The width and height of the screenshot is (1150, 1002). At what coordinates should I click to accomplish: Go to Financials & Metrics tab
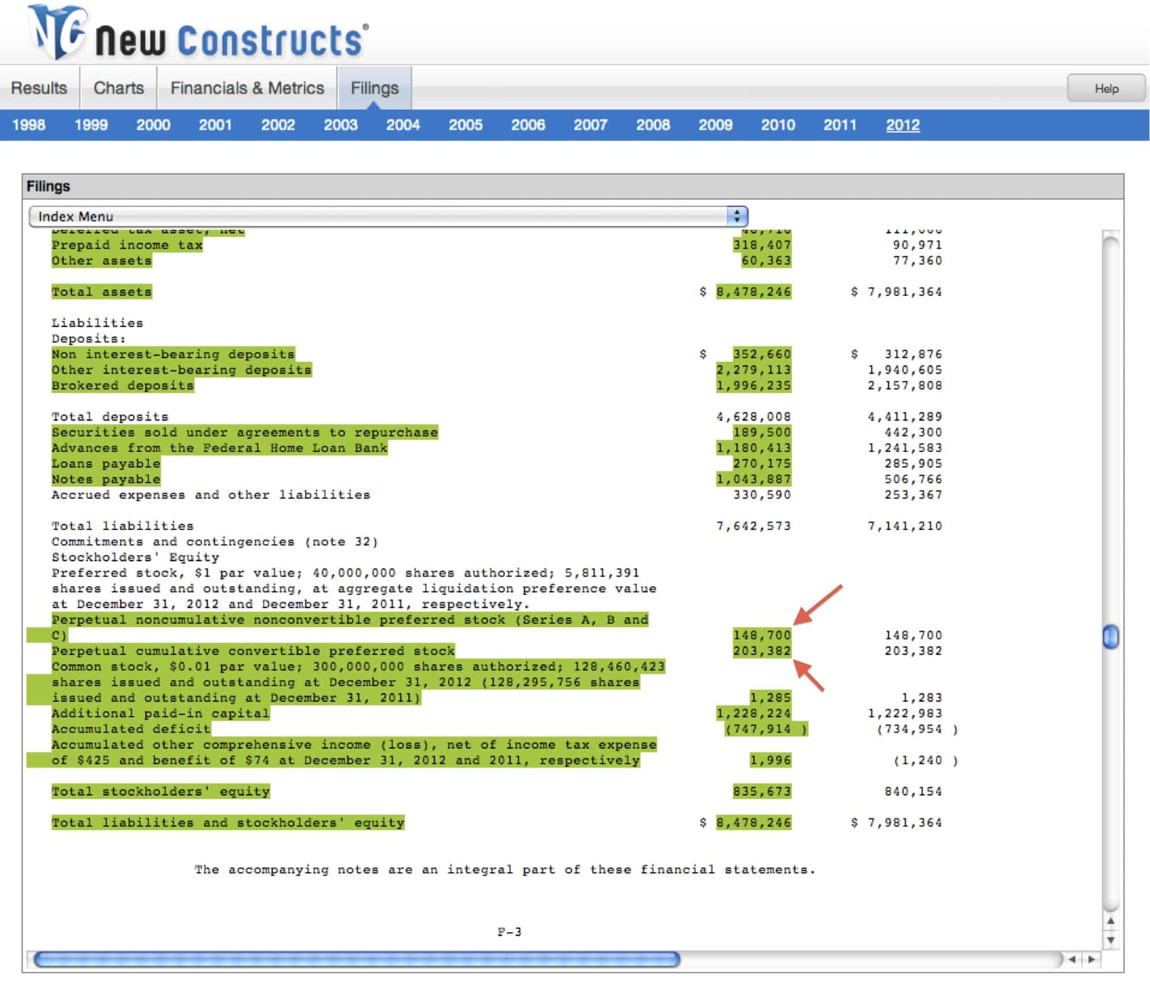tap(247, 88)
